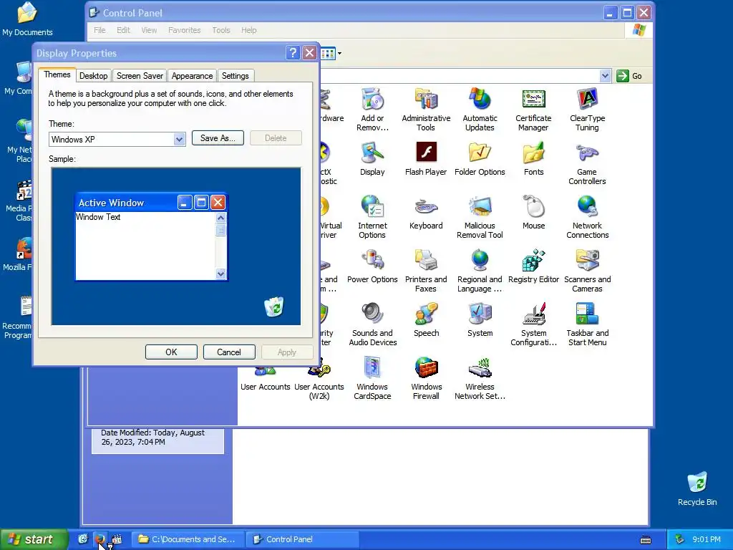Image resolution: width=733 pixels, height=550 pixels.
Task: Click Cancel in Display Properties
Action: click(229, 352)
